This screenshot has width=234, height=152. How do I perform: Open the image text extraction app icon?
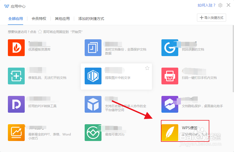[93, 76]
